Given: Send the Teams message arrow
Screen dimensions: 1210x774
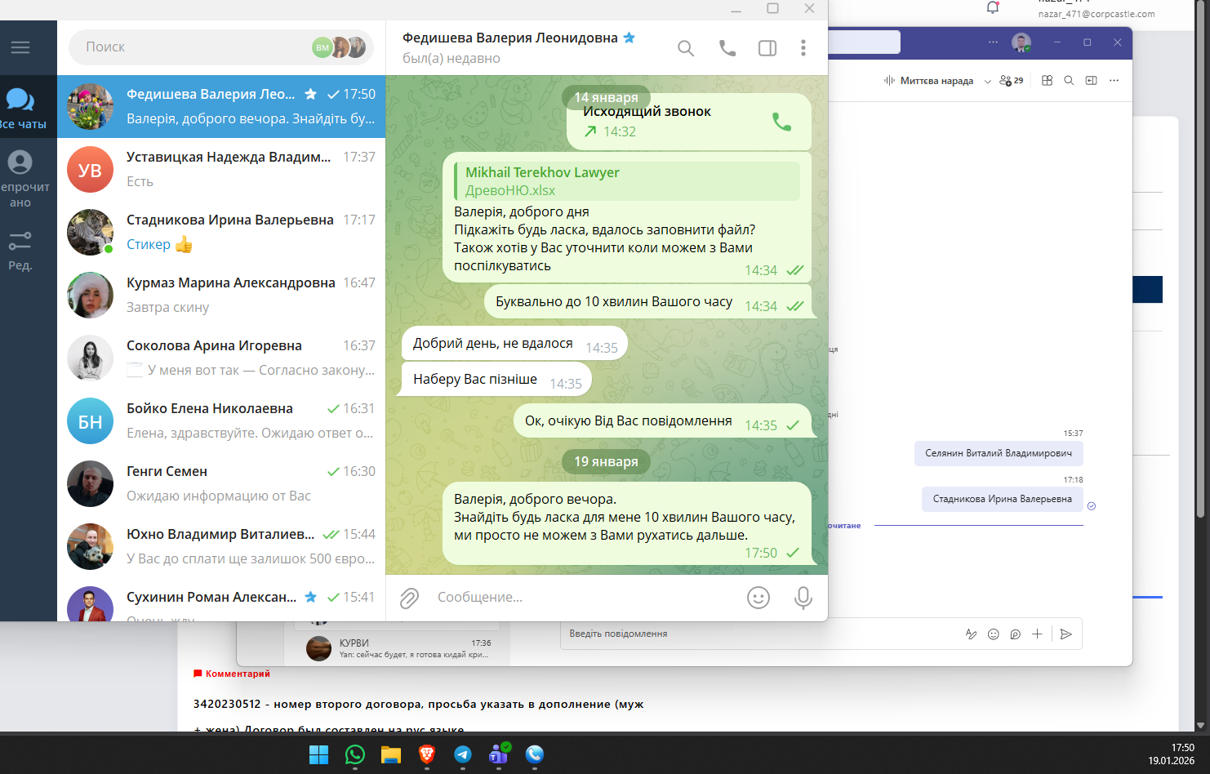Looking at the screenshot, I should (1065, 634).
